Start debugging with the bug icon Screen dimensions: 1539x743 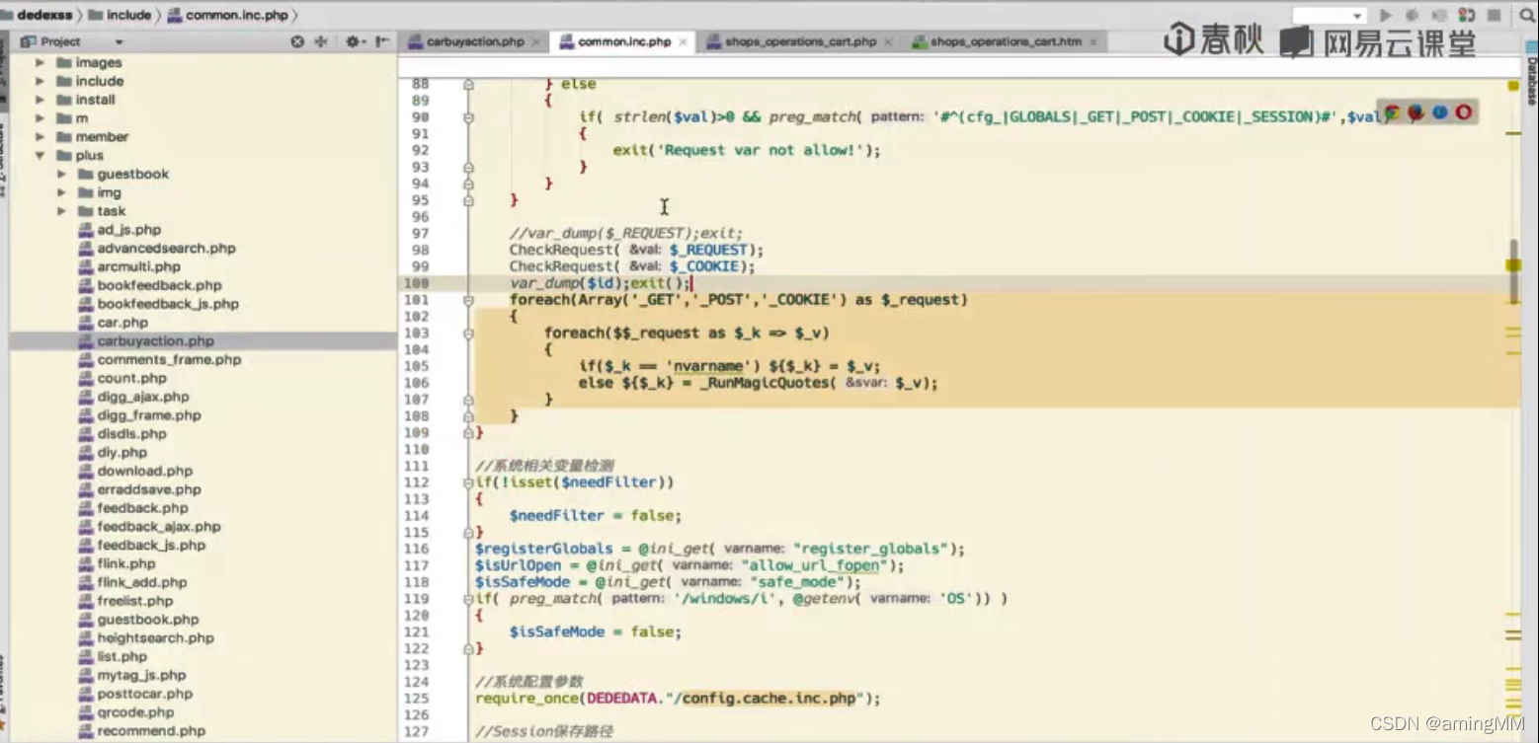point(1412,16)
